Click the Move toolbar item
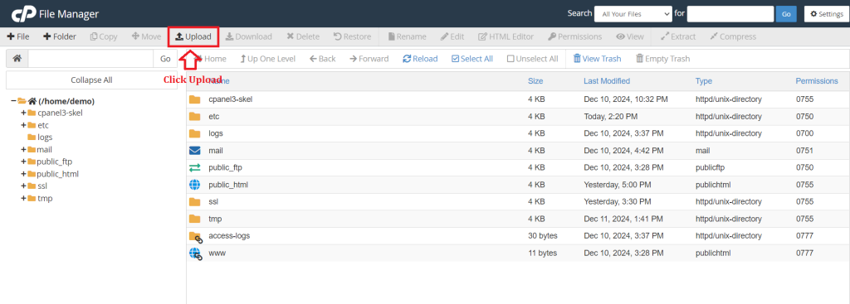This screenshot has width=850, height=304. pyautogui.click(x=146, y=36)
